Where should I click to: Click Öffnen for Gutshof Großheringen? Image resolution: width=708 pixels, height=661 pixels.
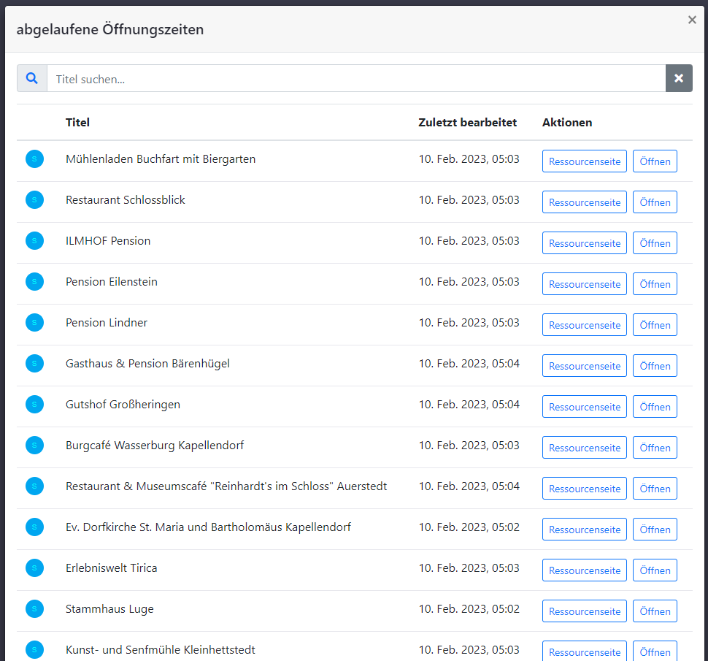point(655,407)
